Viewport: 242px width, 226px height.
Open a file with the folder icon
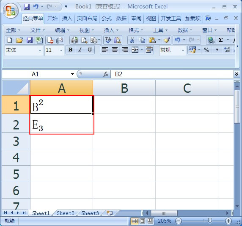[19, 40]
